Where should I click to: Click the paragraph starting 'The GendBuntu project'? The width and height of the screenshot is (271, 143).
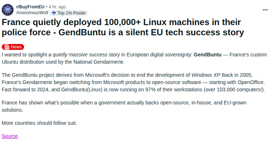(133, 82)
